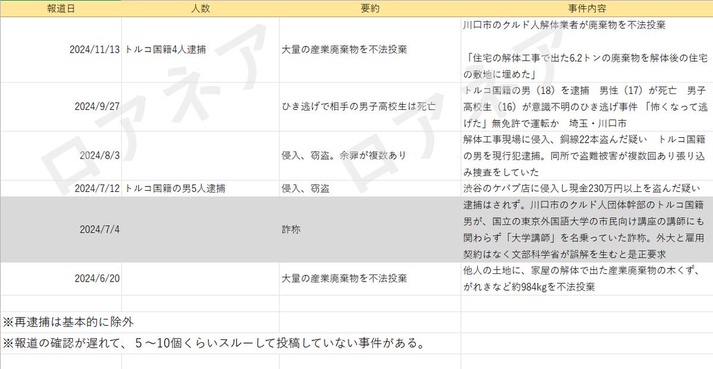Click the empty 人数 cell in the 2024/8/3 row

tap(200, 156)
